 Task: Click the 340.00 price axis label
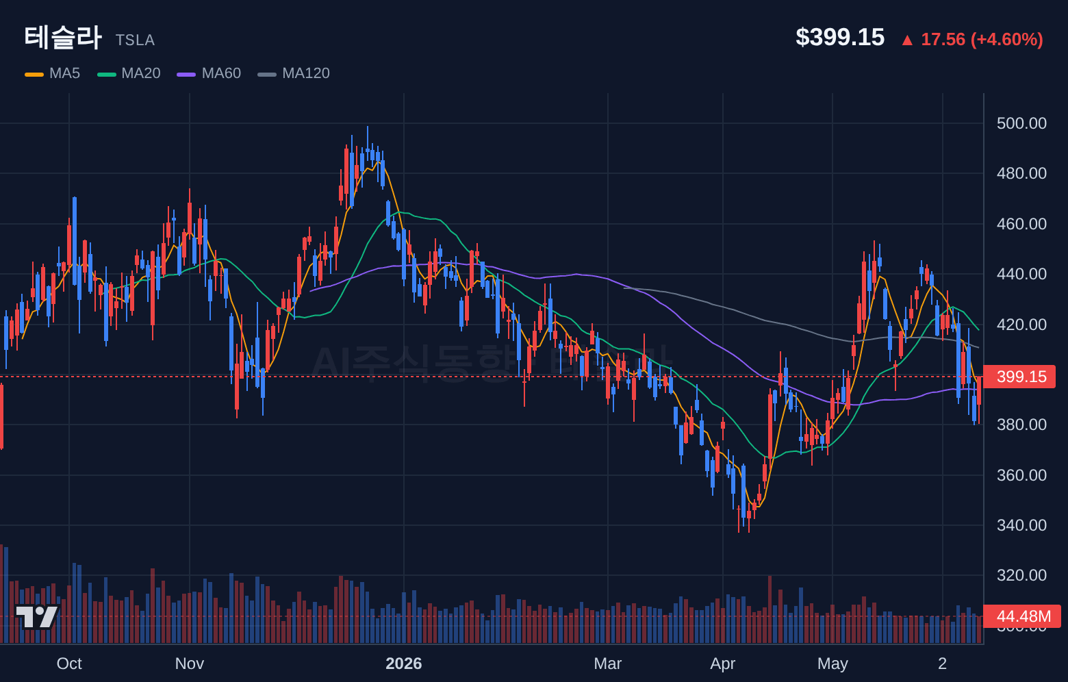coord(1021,525)
